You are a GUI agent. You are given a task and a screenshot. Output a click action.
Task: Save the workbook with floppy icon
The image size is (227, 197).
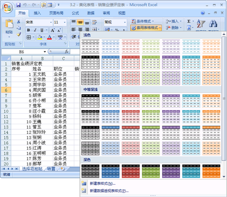pyautogui.click(x=19, y=5)
